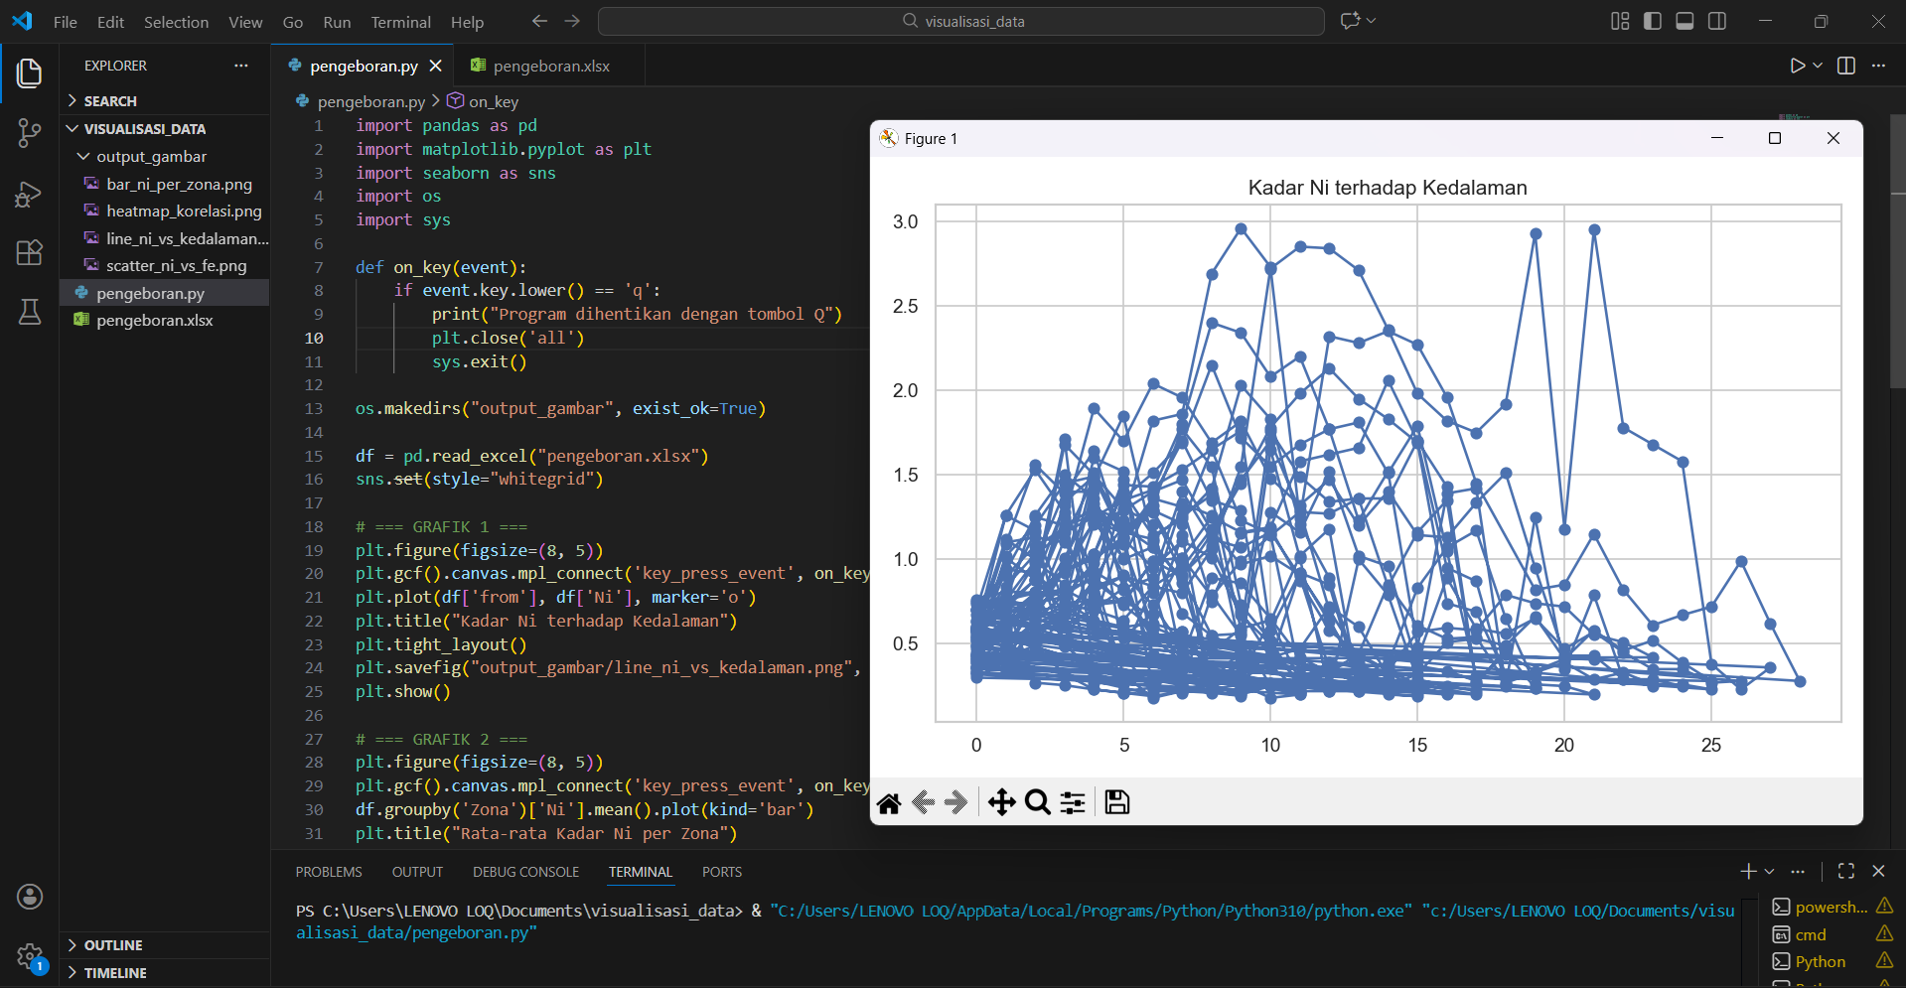This screenshot has height=988, width=1906.
Task: Switch to the pengeboran.xlsx tab
Action: point(550,66)
